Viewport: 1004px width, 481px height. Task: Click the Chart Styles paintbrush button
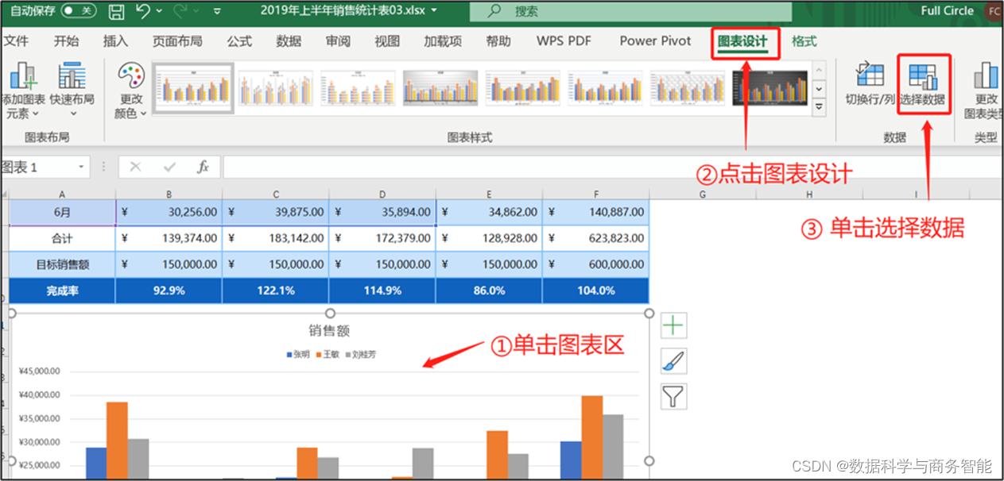click(x=673, y=361)
